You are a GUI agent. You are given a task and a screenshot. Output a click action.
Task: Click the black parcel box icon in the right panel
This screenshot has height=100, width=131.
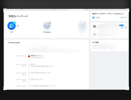click(x=94, y=27)
